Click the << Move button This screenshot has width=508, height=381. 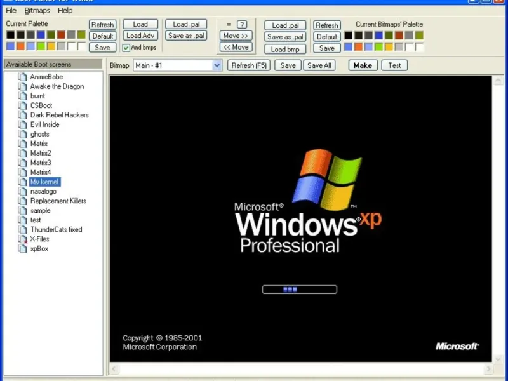[x=236, y=47]
